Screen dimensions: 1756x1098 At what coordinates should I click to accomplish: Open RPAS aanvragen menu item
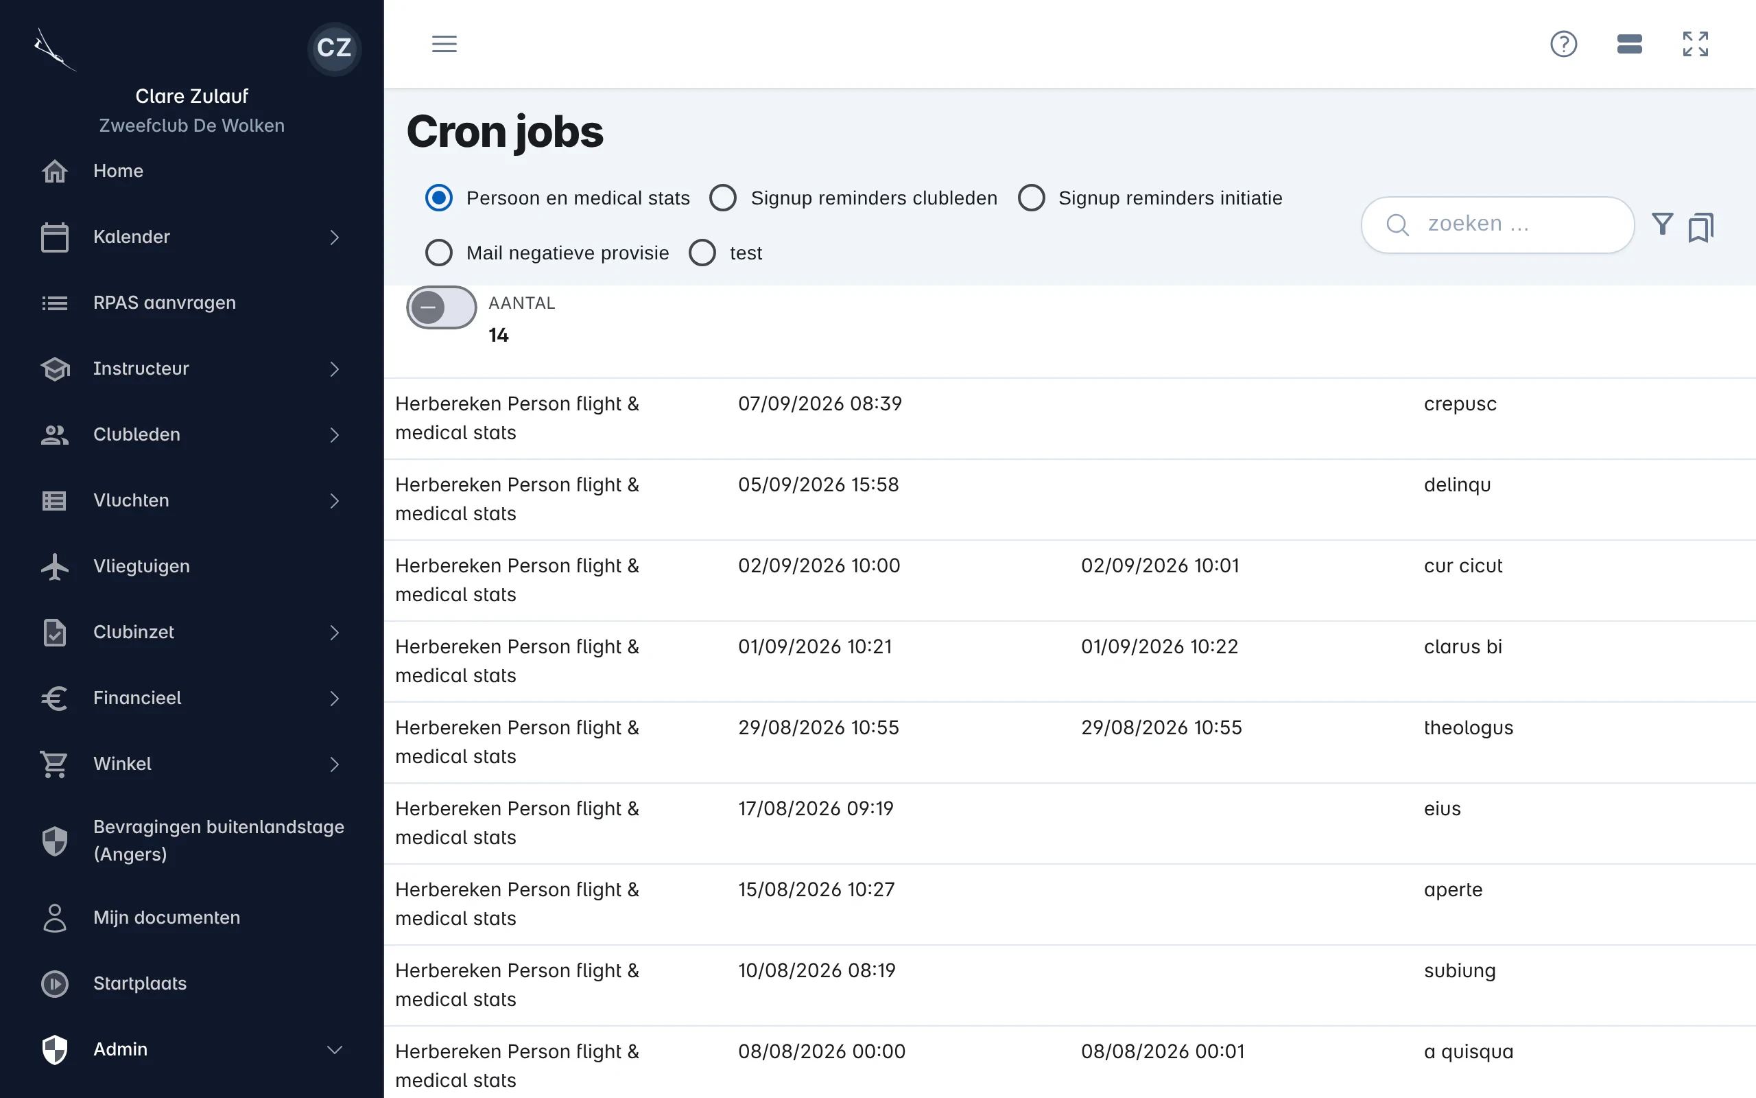point(191,303)
